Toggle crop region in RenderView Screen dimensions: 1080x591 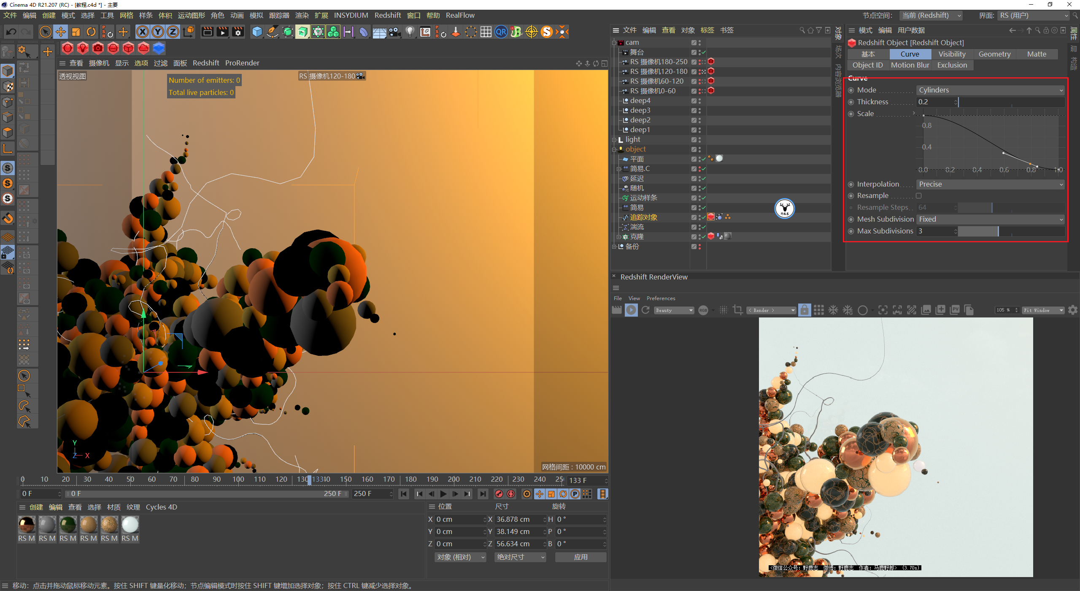pos(738,310)
